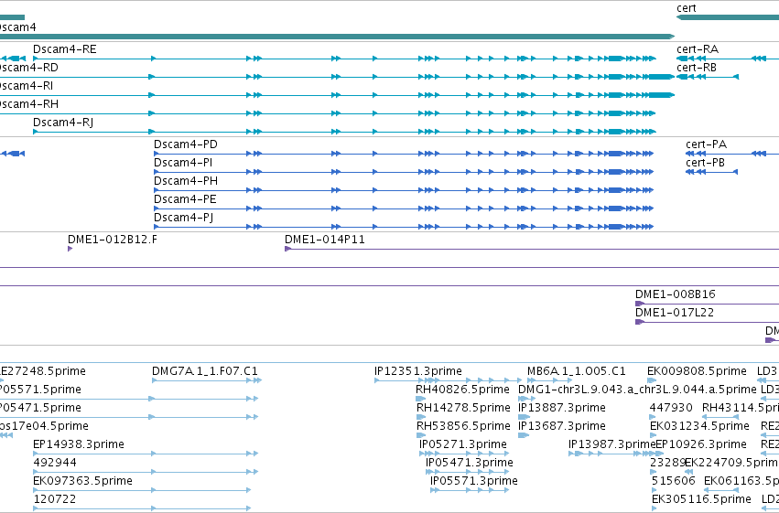Select the Dscam4-RE transcript label

click(x=65, y=49)
